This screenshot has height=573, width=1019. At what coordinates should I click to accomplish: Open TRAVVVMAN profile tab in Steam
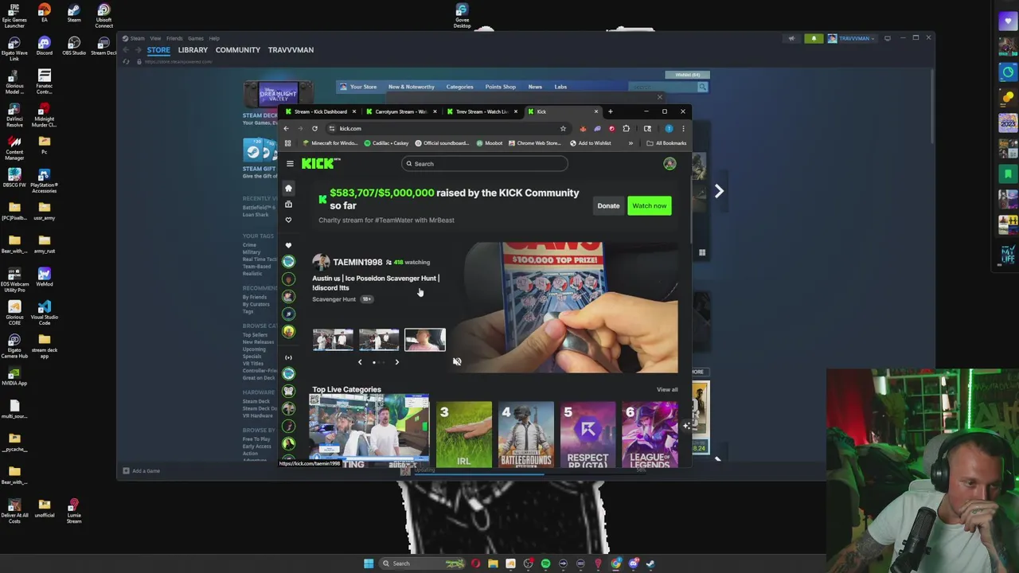[291, 50]
